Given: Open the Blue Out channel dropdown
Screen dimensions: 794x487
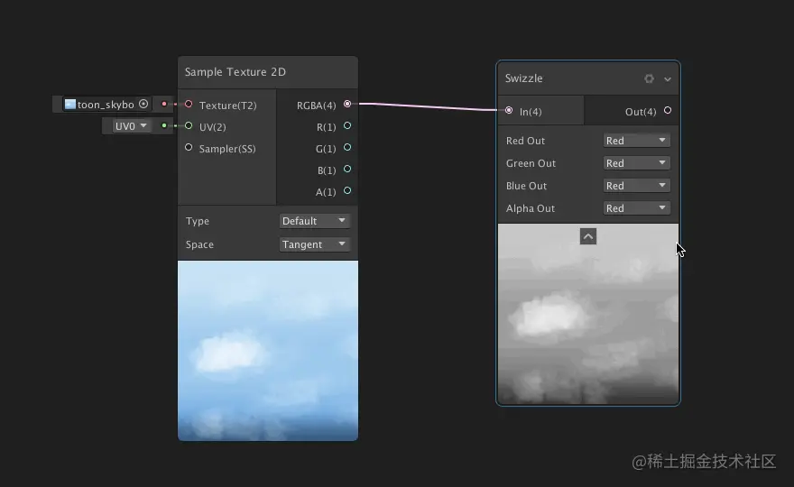Looking at the screenshot, I should click(636, 185).
